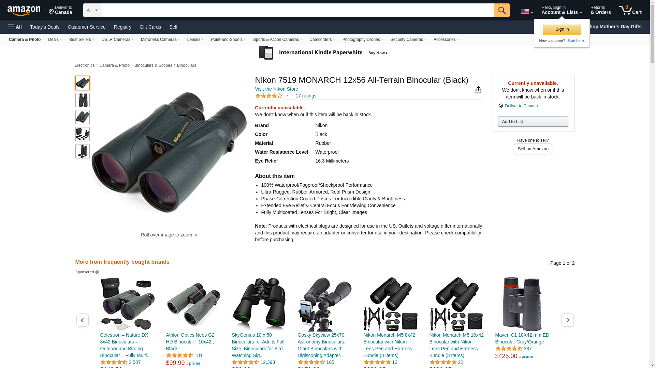Expand the star rating breakdown chevron
Viewport: 655px width, 368px height.
(287, 96)
